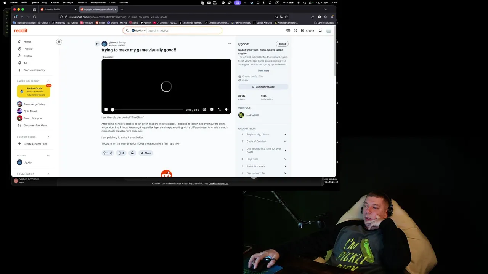
Task: Upvote the post
Action: (x=104, y=153)
